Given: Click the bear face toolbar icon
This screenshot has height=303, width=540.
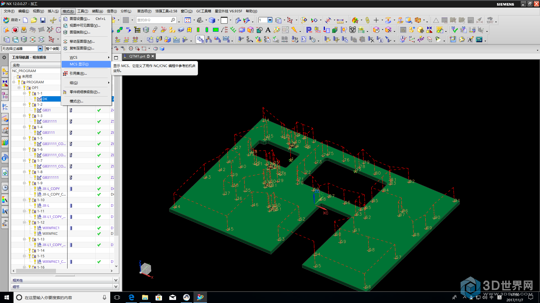Looking at the screenshot, I should pyautogui.click(x=352, y=30).
